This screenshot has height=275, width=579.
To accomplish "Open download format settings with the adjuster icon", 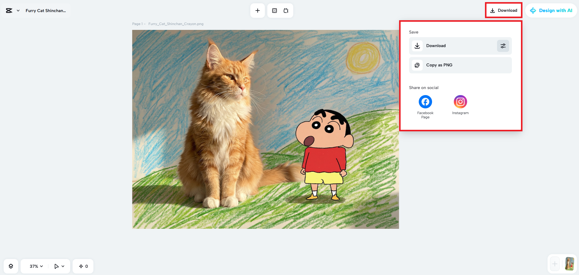I will pos(503,46).
